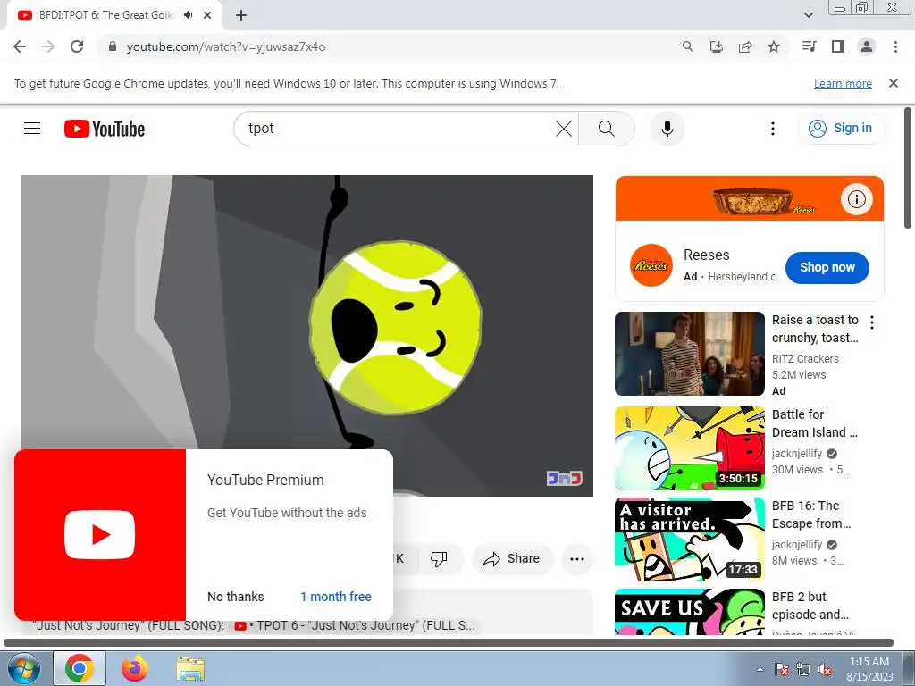Open the Battle for Dream Island thumbnail
The height and width of the screenshot is (686, 915).
[x=689, y=448]
